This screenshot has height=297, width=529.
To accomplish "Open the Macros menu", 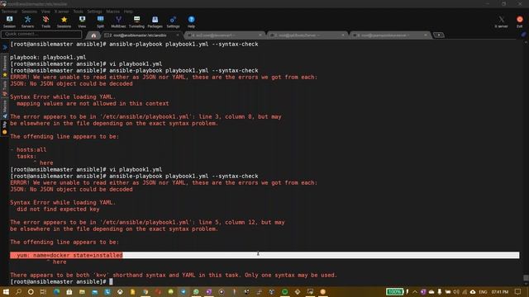I will pyautogui.click(x=113, y=12).
